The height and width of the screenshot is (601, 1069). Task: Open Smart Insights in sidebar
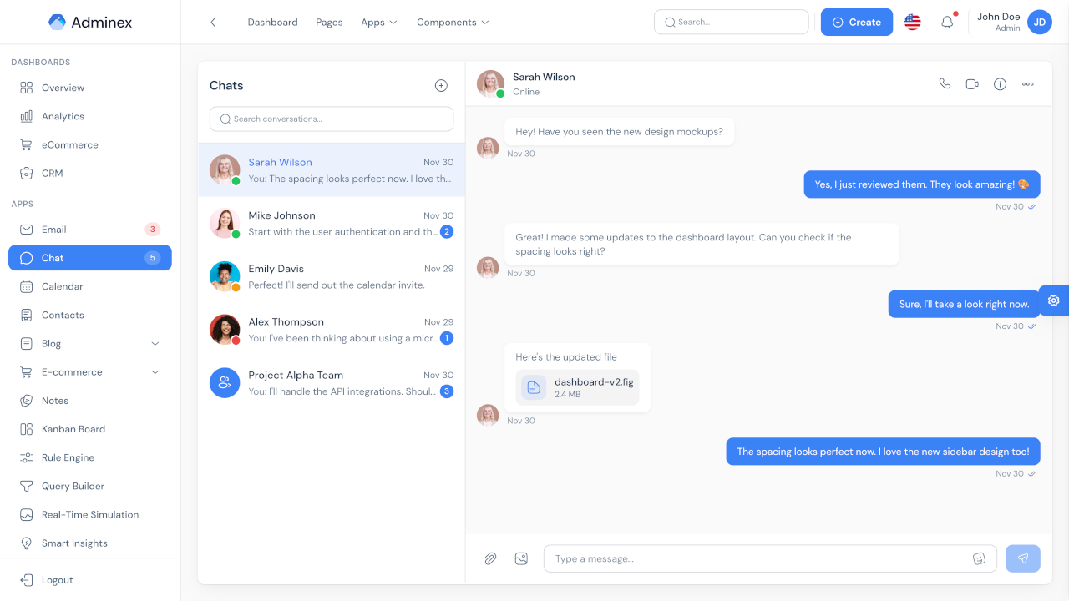[90, 543]
